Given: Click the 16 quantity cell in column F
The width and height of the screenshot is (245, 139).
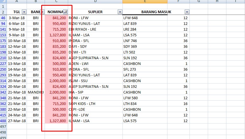Looking at the screenshot, I should (178, 104).
